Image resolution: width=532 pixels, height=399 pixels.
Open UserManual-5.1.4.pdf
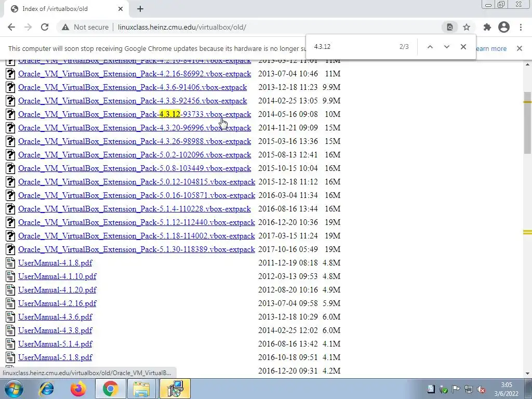click(55, 344)
